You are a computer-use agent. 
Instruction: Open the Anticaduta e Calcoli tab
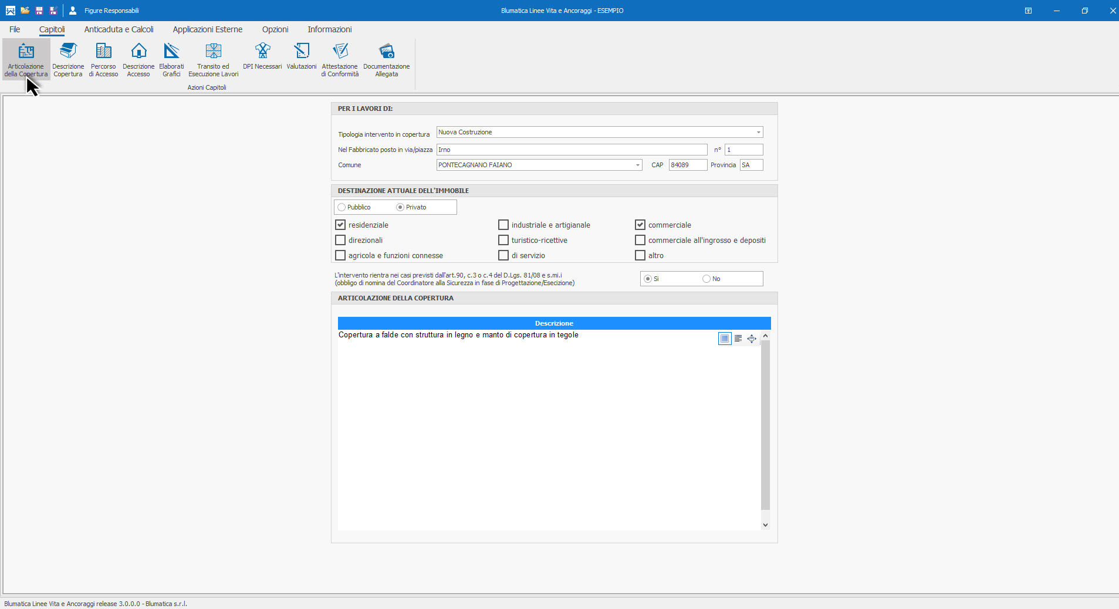click(119, 29)
